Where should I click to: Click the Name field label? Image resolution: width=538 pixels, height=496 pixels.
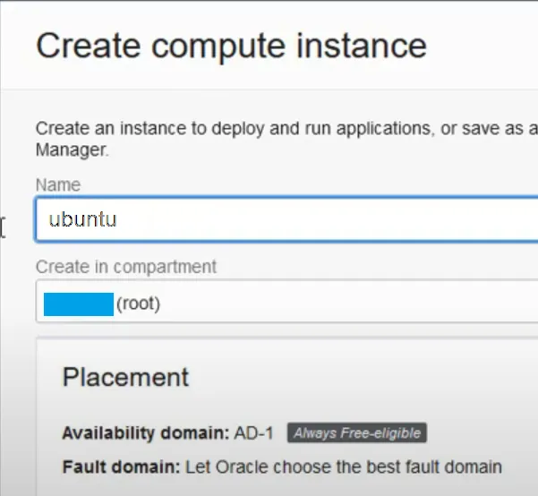pyautogui.click(x=58, y=185)
